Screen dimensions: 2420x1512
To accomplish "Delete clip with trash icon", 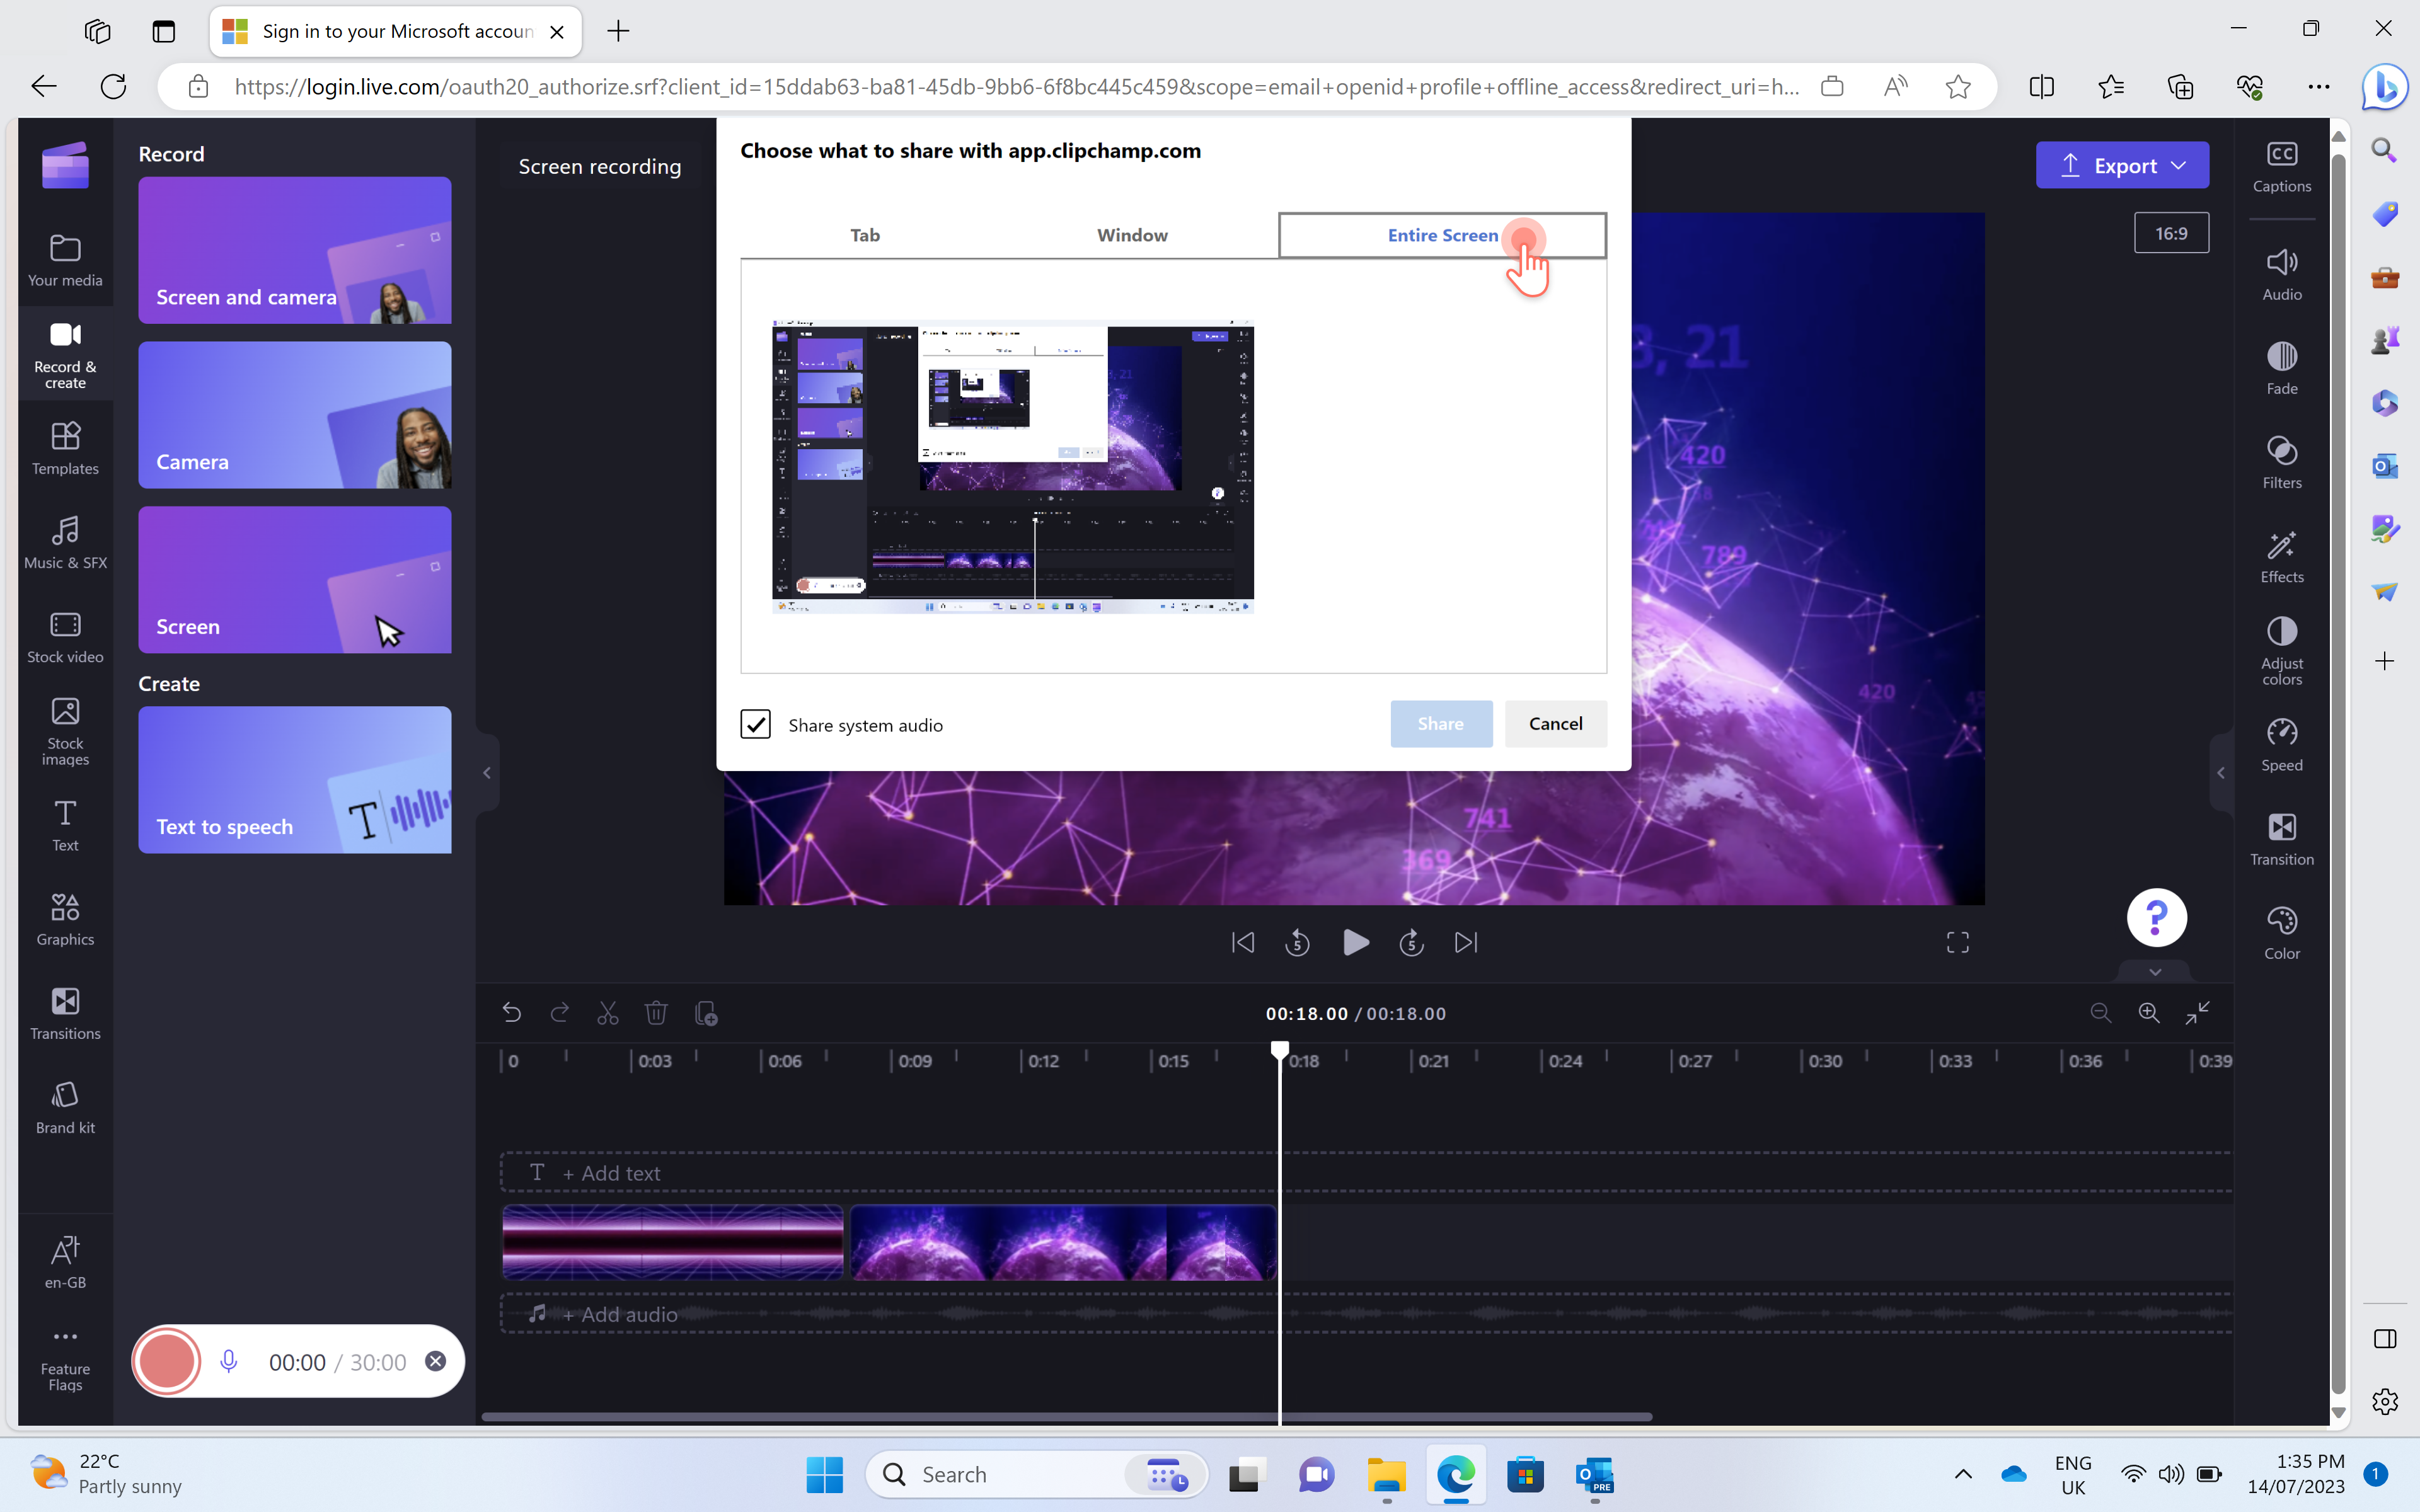I will coord(656,1013).
